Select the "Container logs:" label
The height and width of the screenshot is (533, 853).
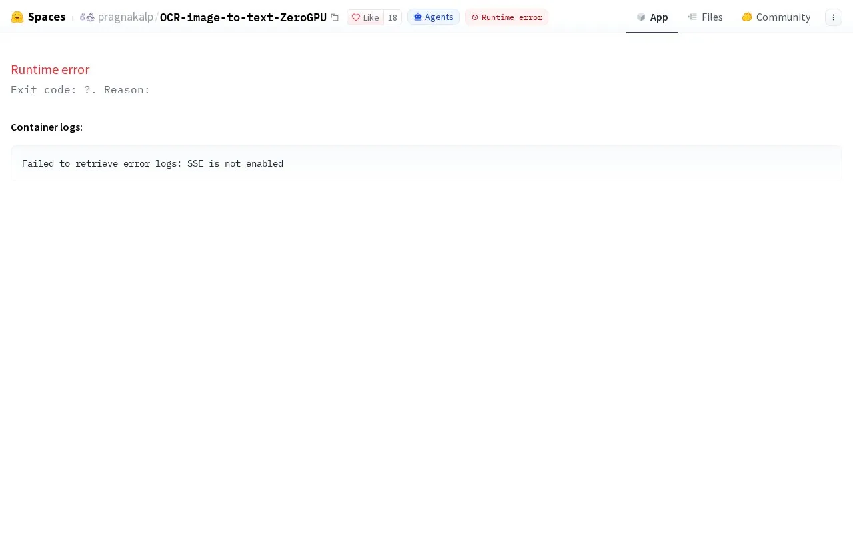pyautogui.click(x=47, y=127)
